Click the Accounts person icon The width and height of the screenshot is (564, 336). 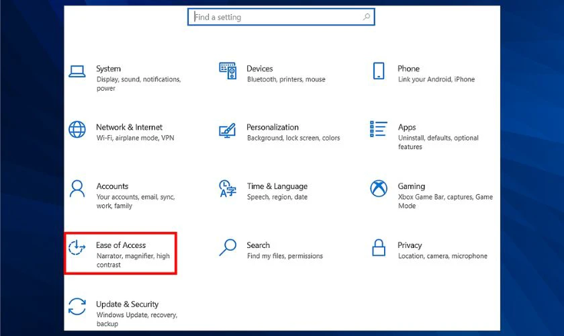point(77,189)
